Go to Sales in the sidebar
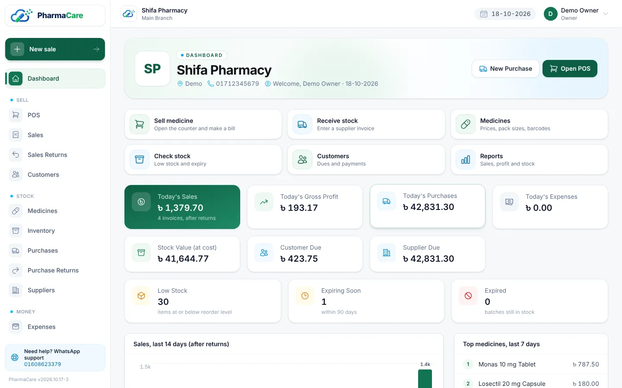The image size is (622, 388). click(55, 135)
